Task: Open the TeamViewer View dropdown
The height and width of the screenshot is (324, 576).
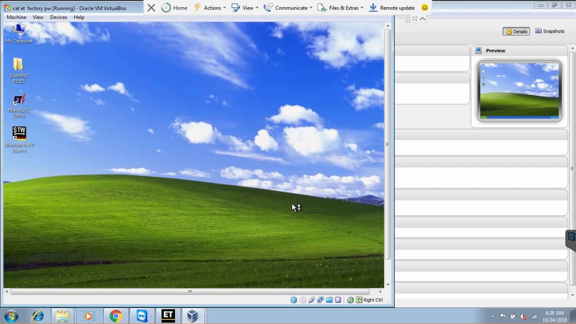Action: (245, 8)
